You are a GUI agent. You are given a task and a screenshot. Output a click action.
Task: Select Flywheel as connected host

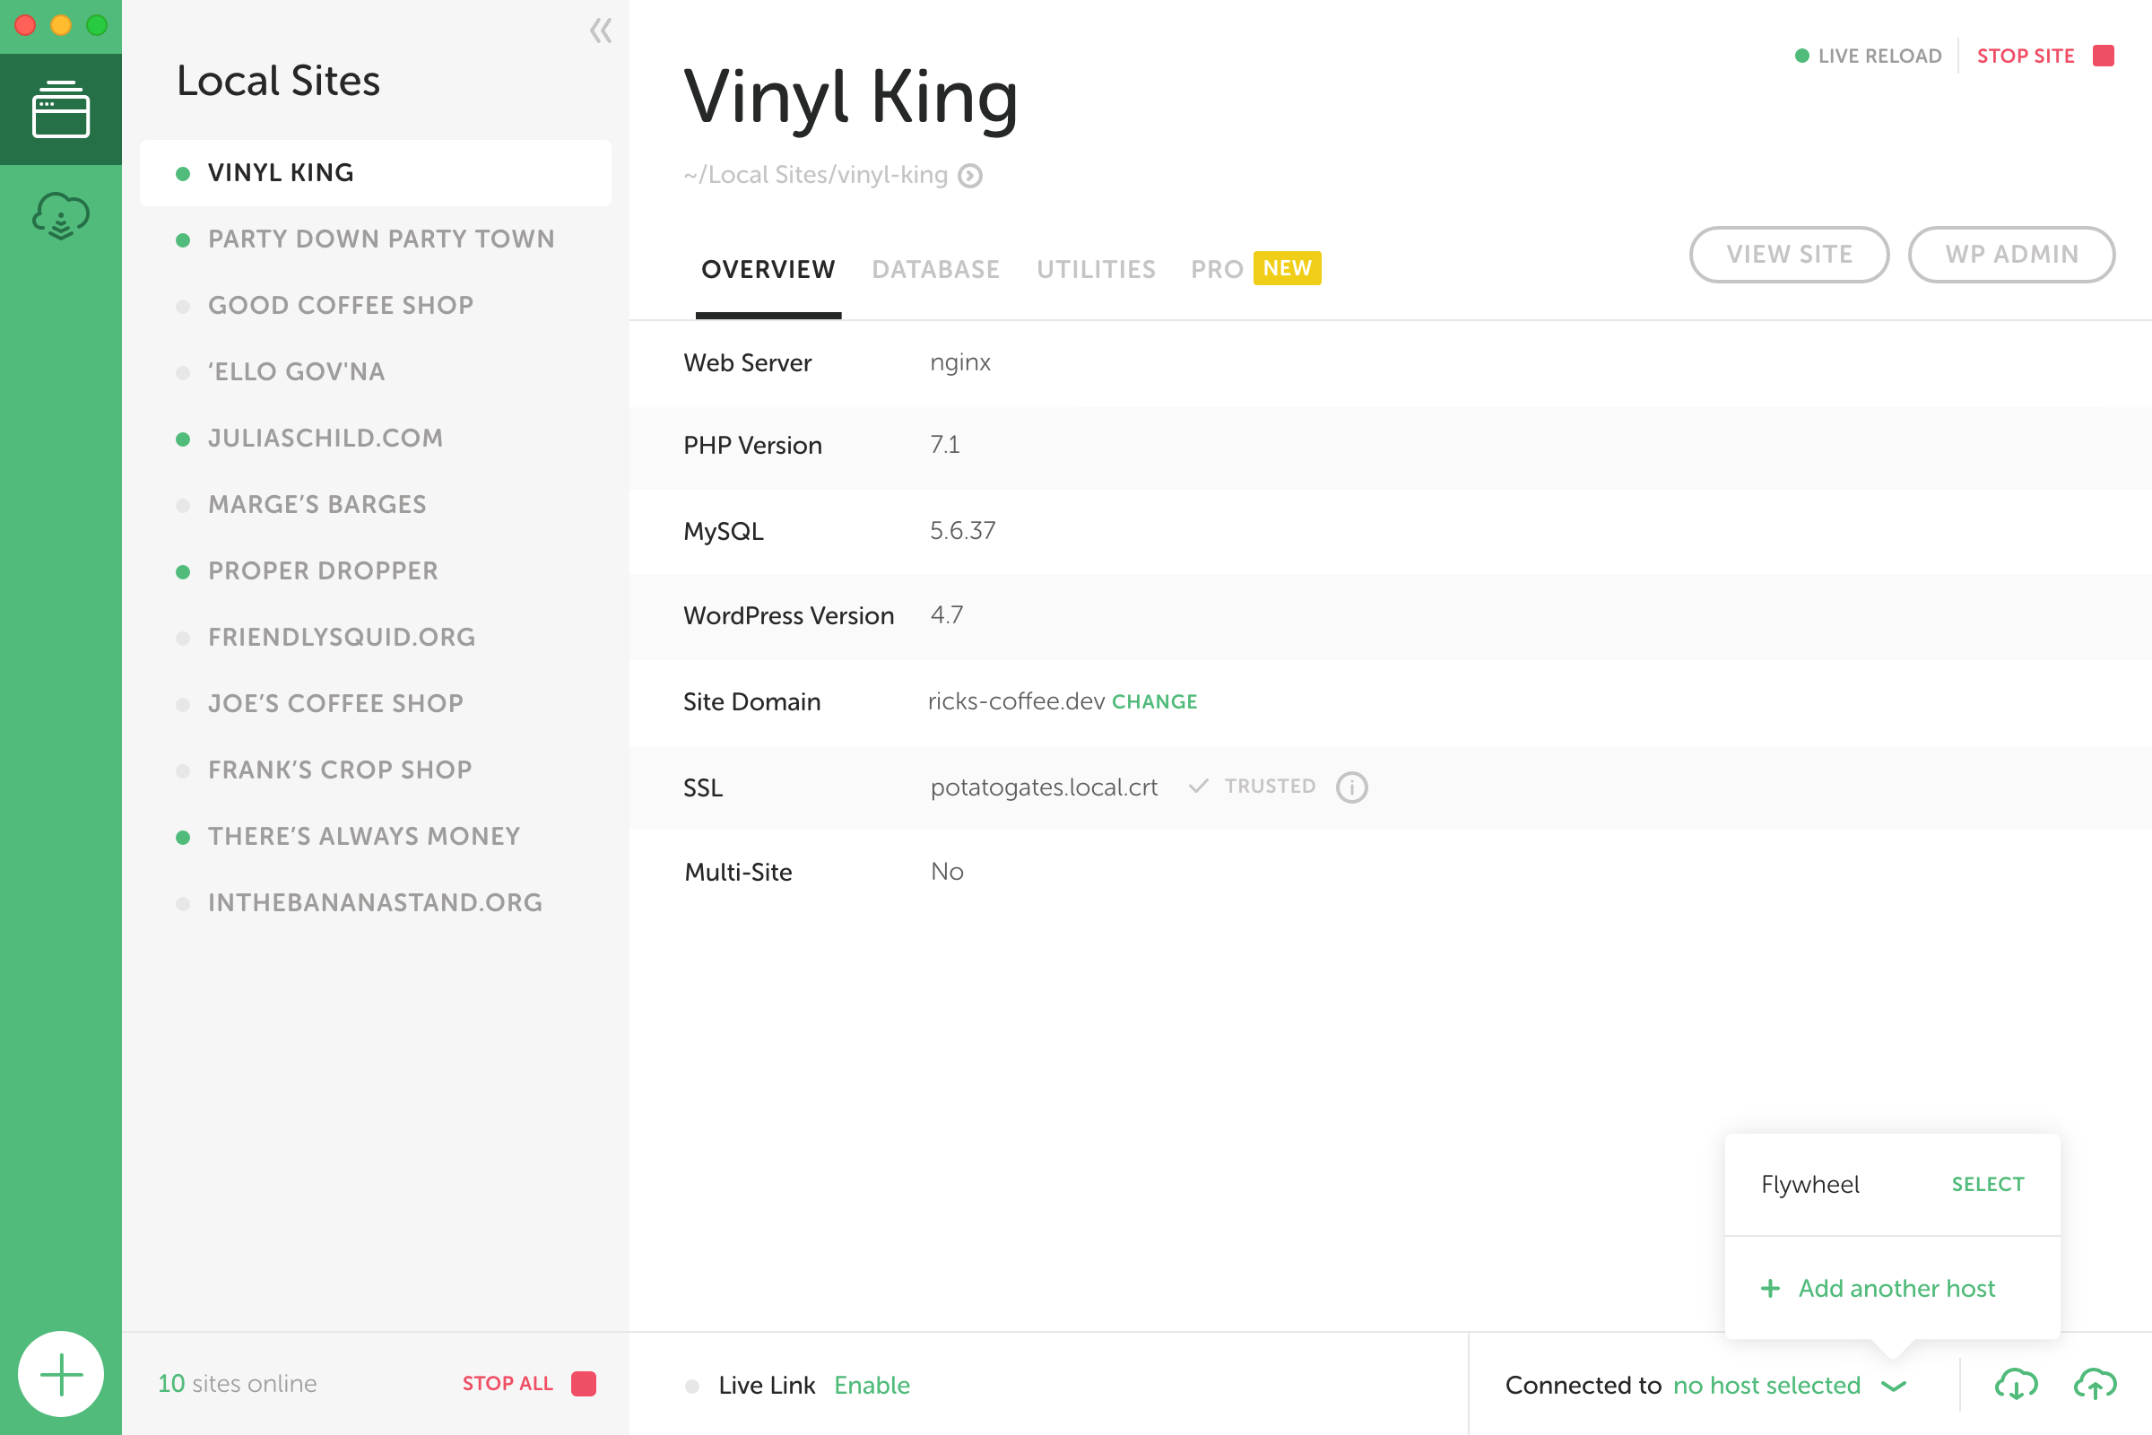pyautogui.click(x=1987, y=1184)
